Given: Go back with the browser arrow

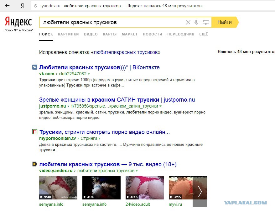Looking at the screenshot, I should [x=7, y=6].
